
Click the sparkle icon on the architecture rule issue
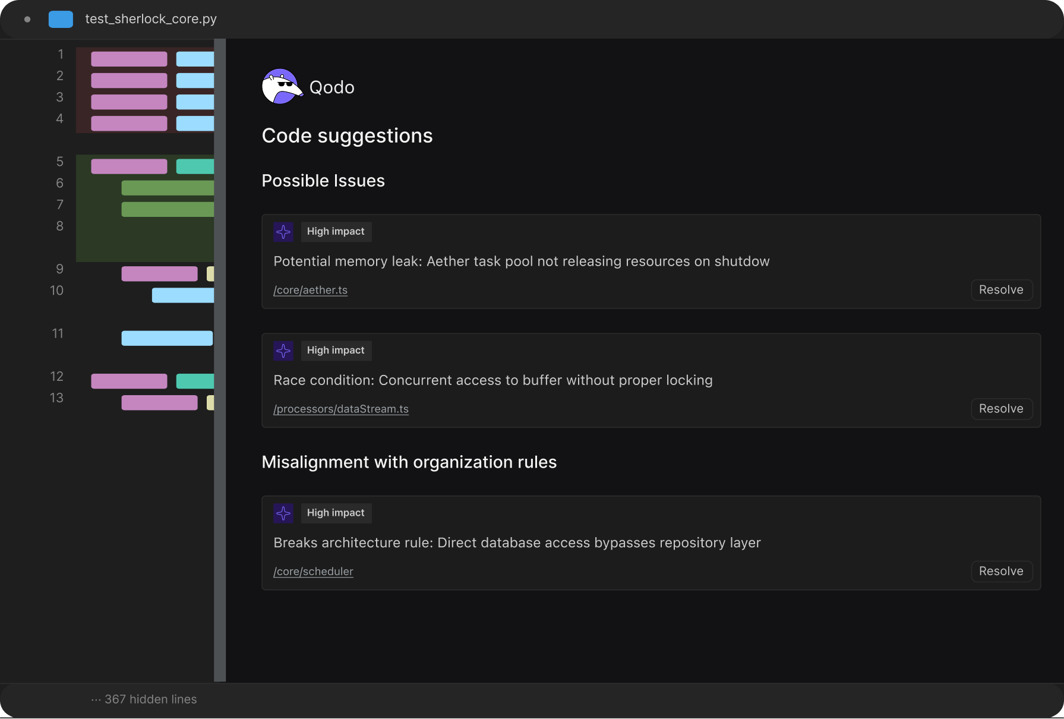(x=283, y=513)
